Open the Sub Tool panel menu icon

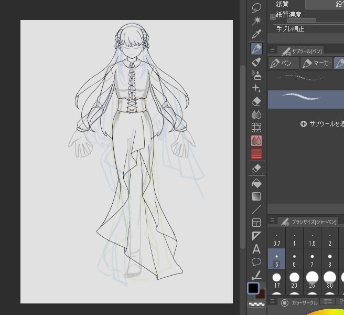click(x=272, y=50)
